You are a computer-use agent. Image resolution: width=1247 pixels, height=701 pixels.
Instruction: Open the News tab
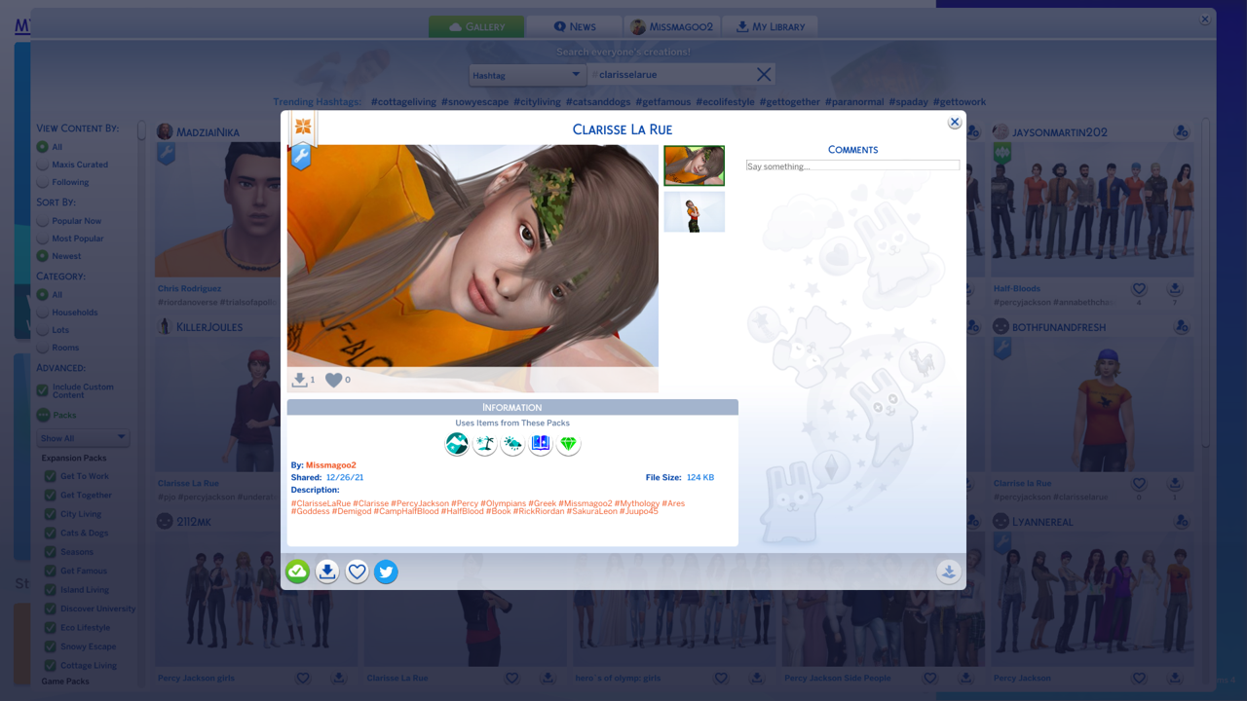point(574,27)
